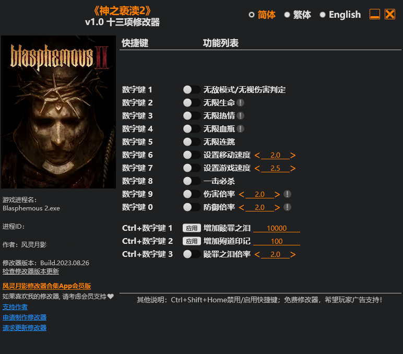The width and height of the screenshot is (403, 354).
Task: Select the 繁体 language radio button
Action: click(287, 15)
